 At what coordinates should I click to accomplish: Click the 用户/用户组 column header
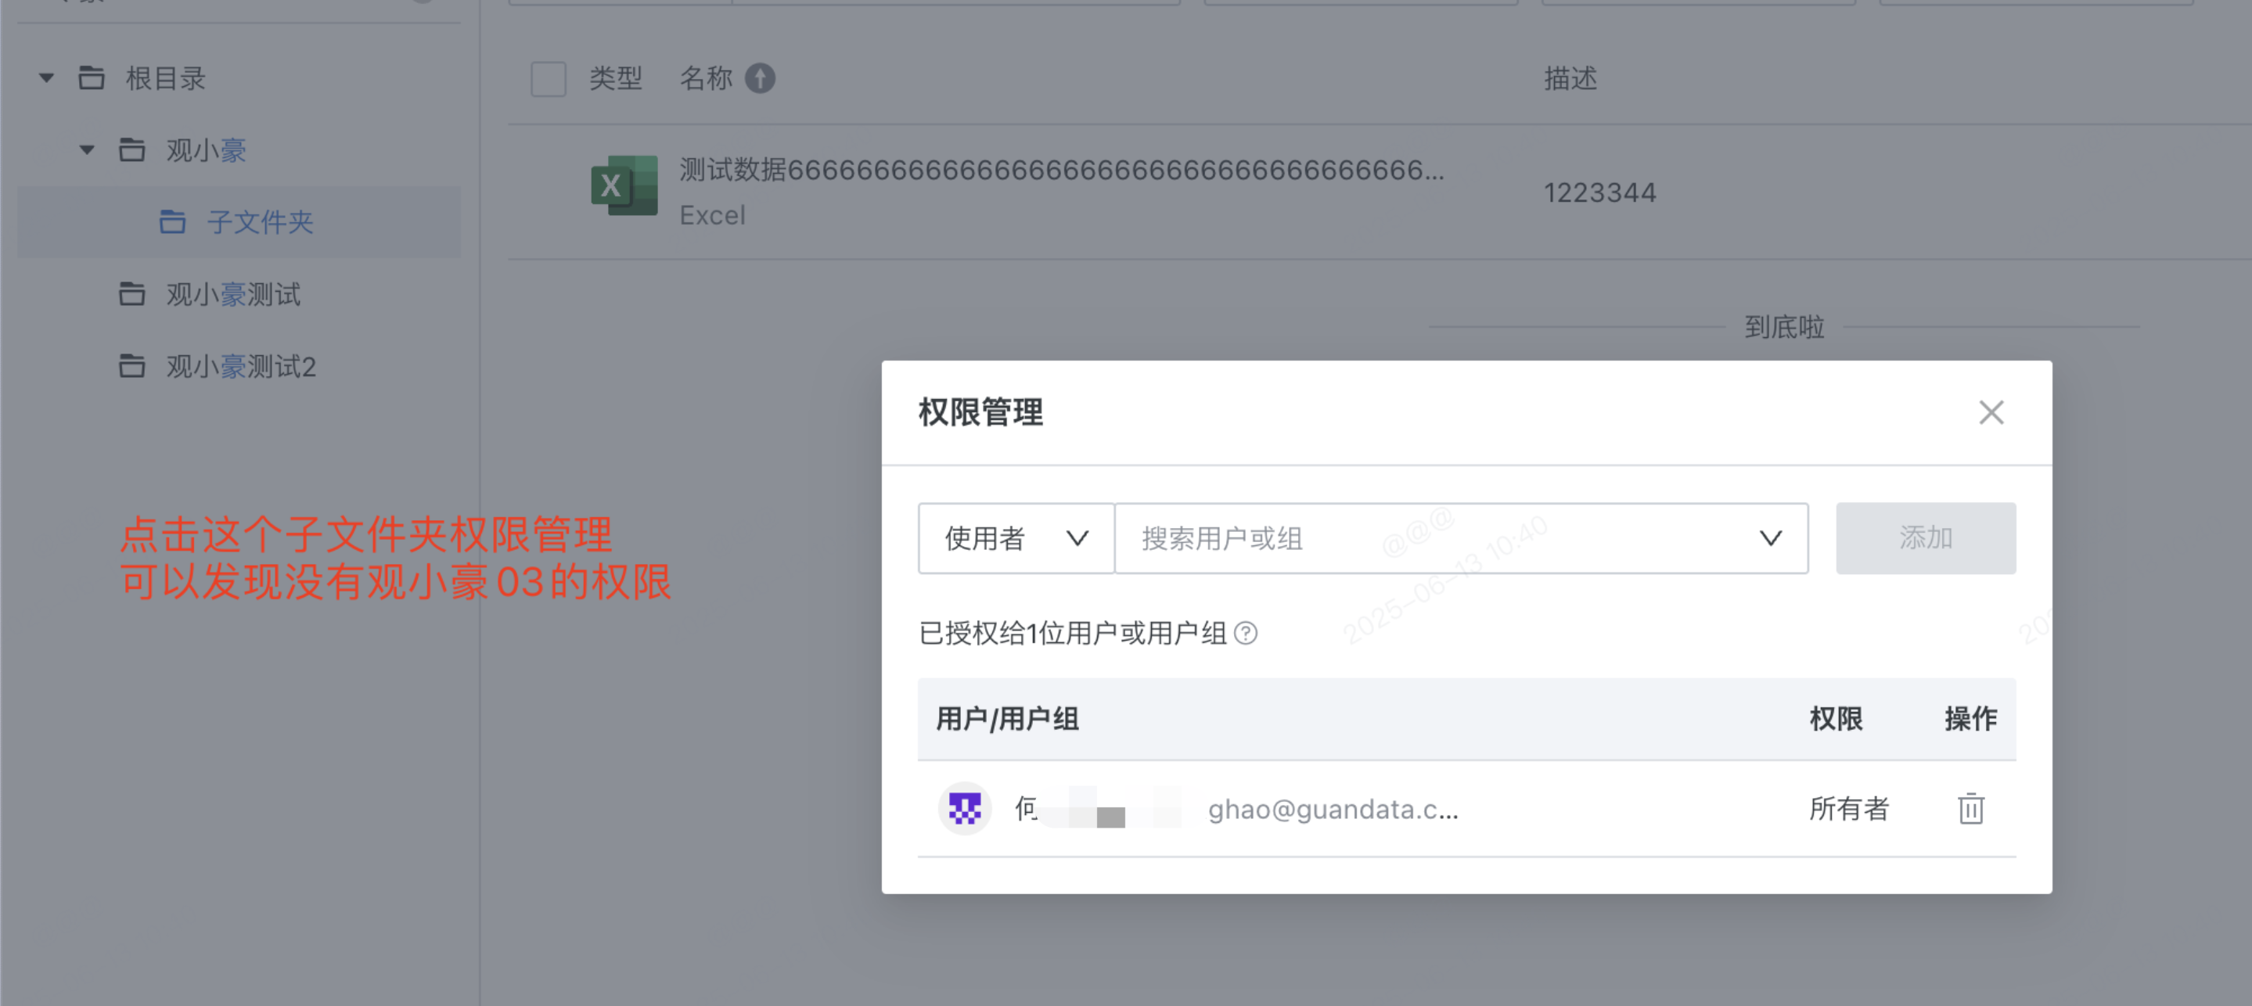tap(1007, 718)
